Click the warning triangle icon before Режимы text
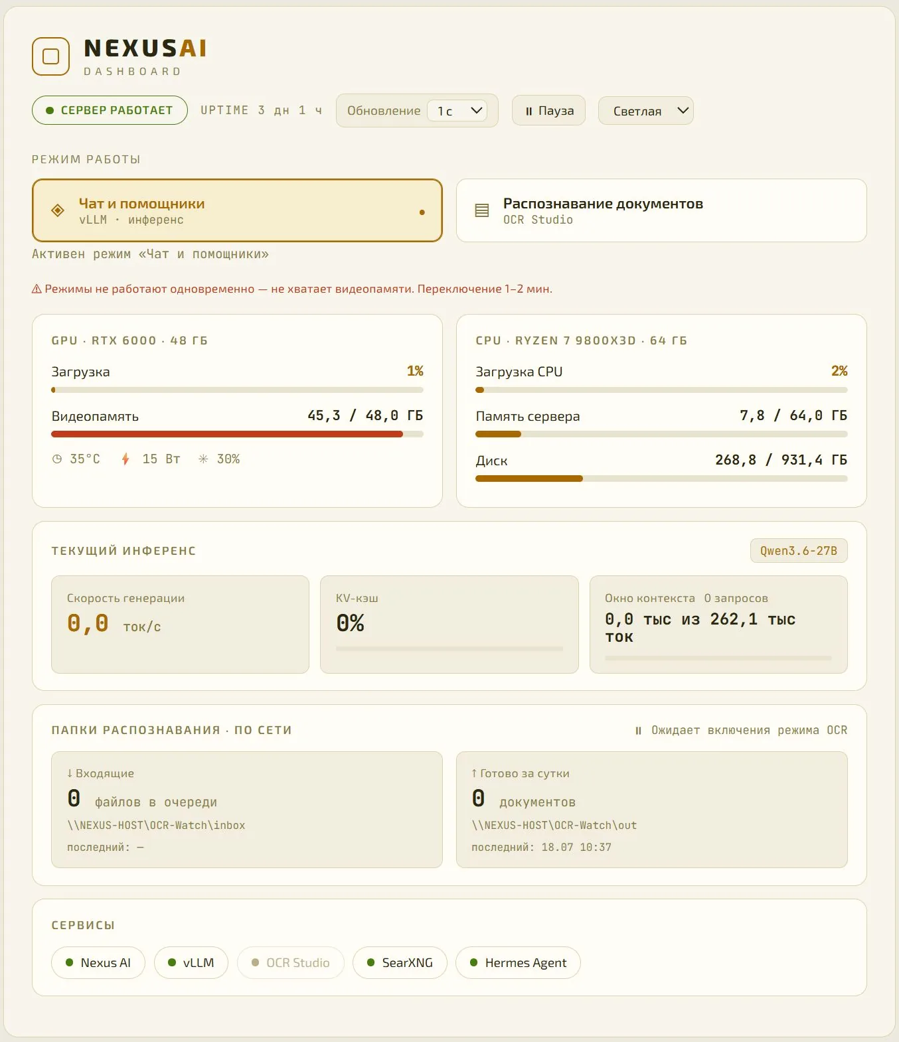 [x=37, y=289]
